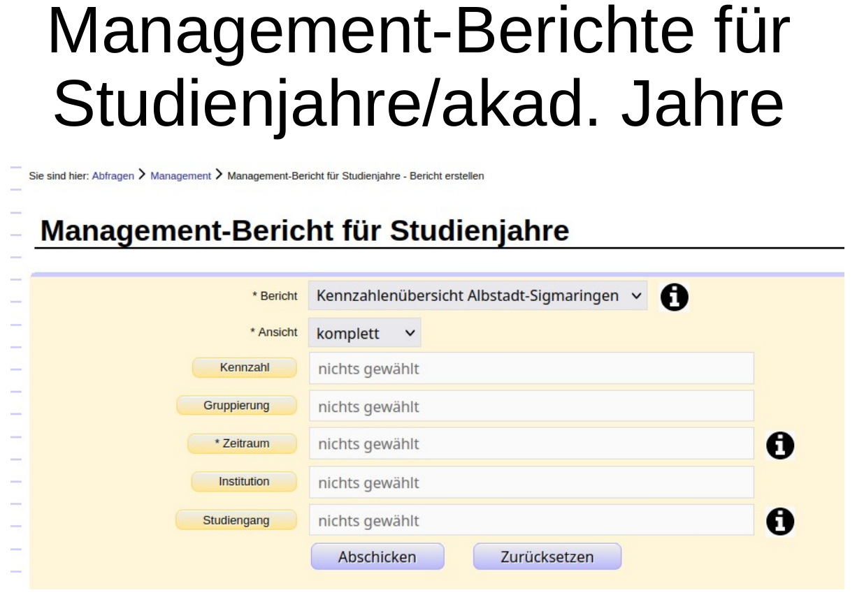This screenshot has height=597, width=864.
Task: Show info for the Zeitraum field
Action: pyautogui.click(x=780, y=445)
